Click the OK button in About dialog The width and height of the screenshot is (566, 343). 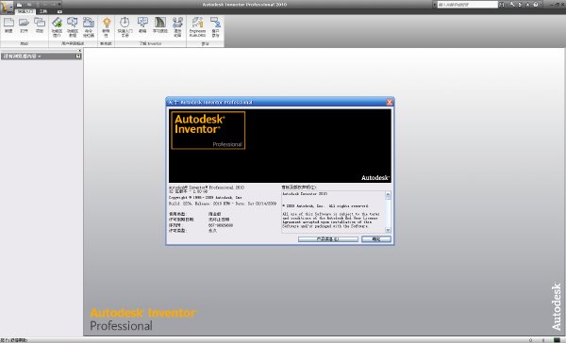point(376,239)
